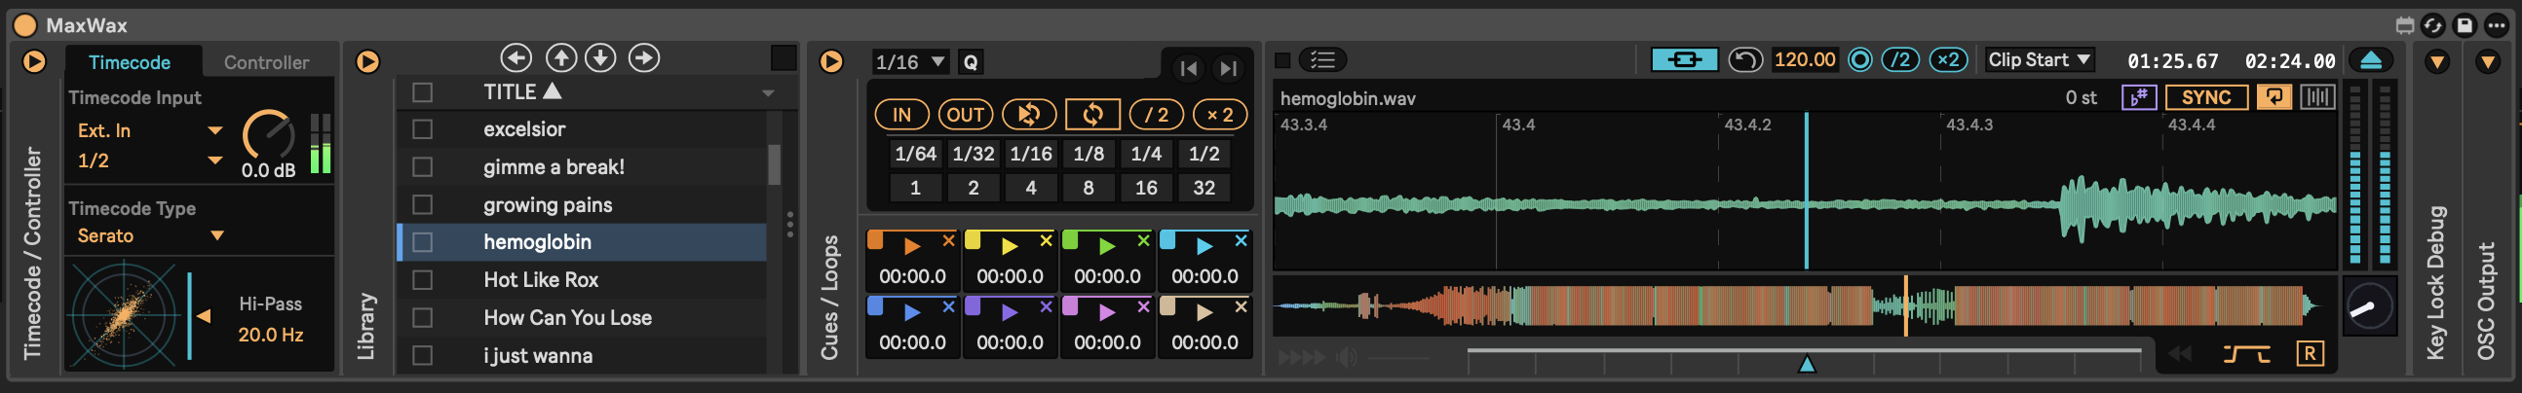
Task: Open the 1/2 channel dropdown
Action: point(150,161)
